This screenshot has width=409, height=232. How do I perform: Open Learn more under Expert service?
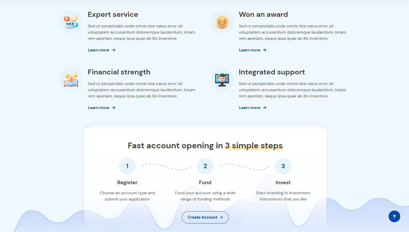[x=101, y=50]
